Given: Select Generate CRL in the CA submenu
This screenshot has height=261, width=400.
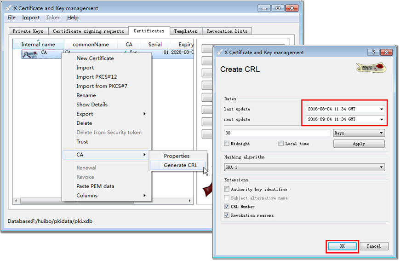Looking at the screenshot, I should point(178,165).
